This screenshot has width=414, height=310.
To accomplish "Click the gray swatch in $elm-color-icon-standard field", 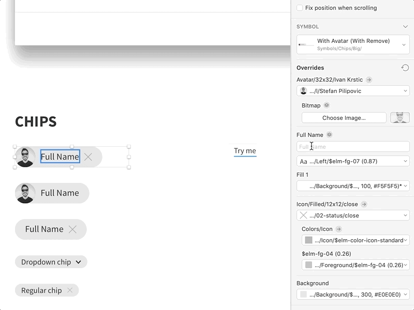I will point(308,240).
